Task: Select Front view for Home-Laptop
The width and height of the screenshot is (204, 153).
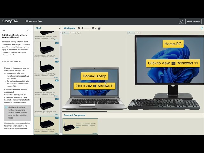Action: click(x=66, y=33)
